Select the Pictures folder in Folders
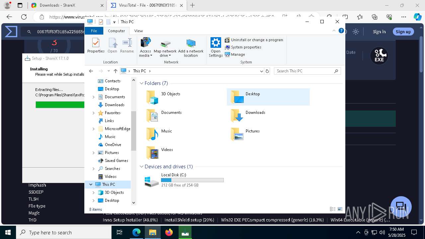 268,134
